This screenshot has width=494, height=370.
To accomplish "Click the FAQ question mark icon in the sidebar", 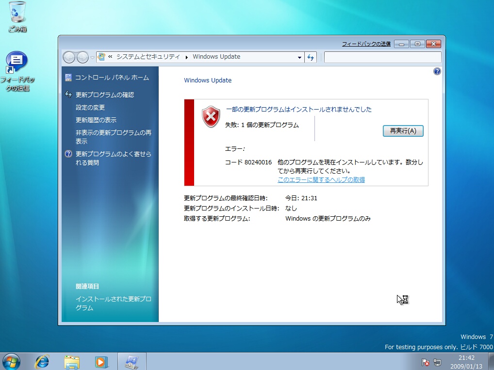I will (x=68, y=154).
